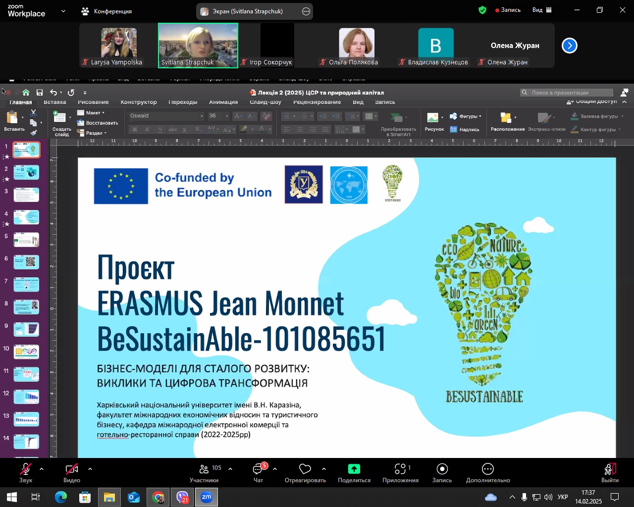The image size is (634, 507).
Task: Open options on the shared Экран (Svitlana Strapchuk) tab
Action: (x=306, y=11)
